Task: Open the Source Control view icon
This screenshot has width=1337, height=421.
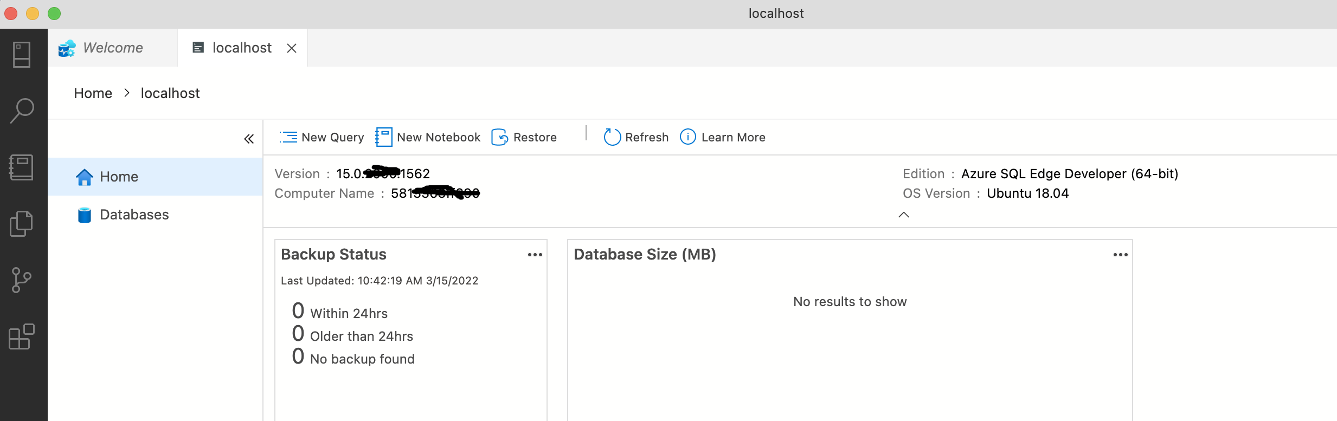Action: pyautogui.click(x=22, y=280)
